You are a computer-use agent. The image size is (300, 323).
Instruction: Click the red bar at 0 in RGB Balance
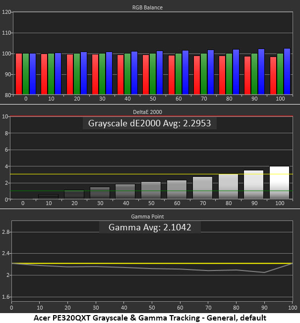tap(19, 74)
